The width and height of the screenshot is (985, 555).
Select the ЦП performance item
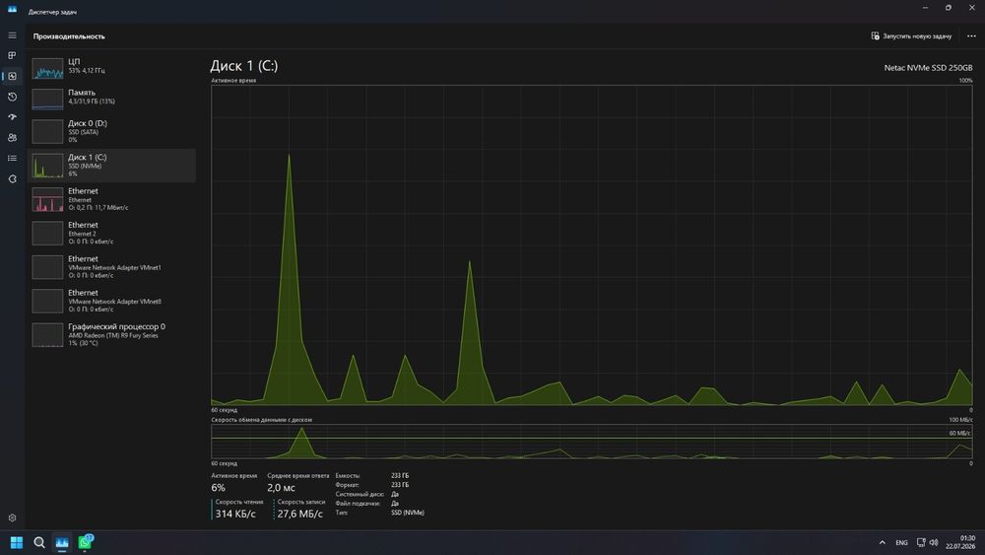click(x=112, y=67)
